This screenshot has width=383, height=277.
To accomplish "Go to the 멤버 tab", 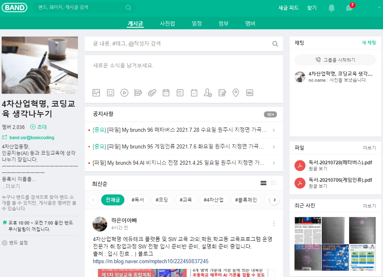I will [x=250, y=24].
